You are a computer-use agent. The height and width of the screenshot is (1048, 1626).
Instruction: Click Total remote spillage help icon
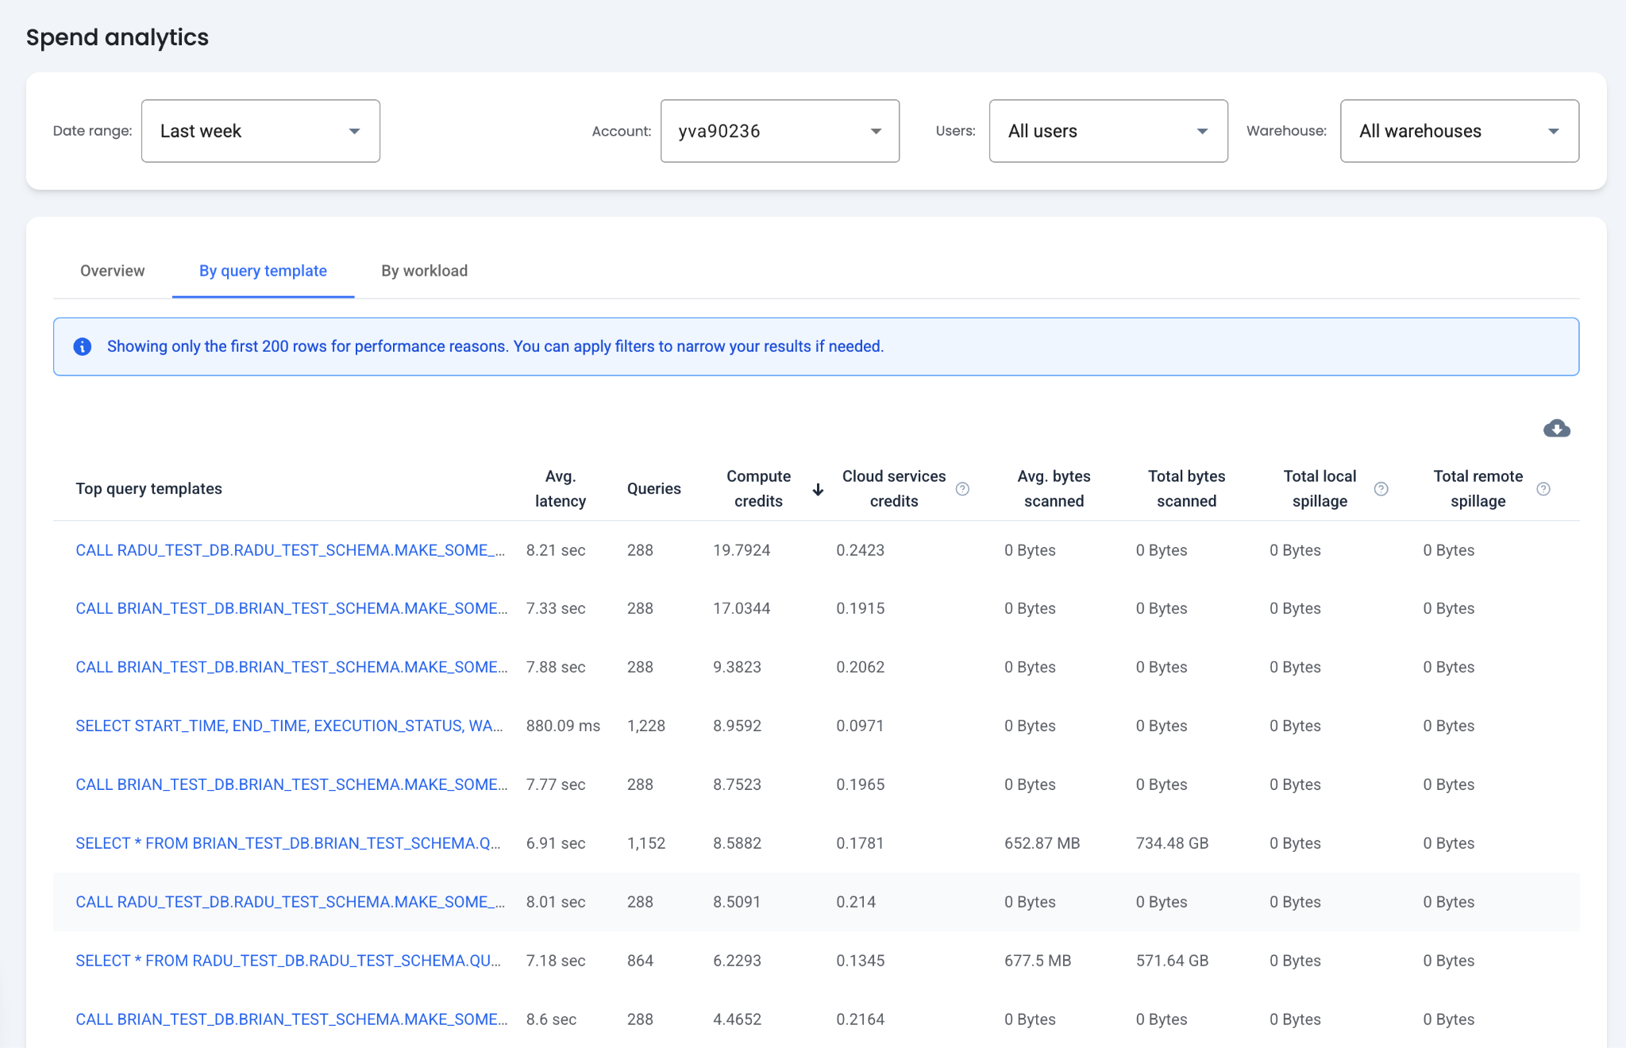coord(1543,489)
